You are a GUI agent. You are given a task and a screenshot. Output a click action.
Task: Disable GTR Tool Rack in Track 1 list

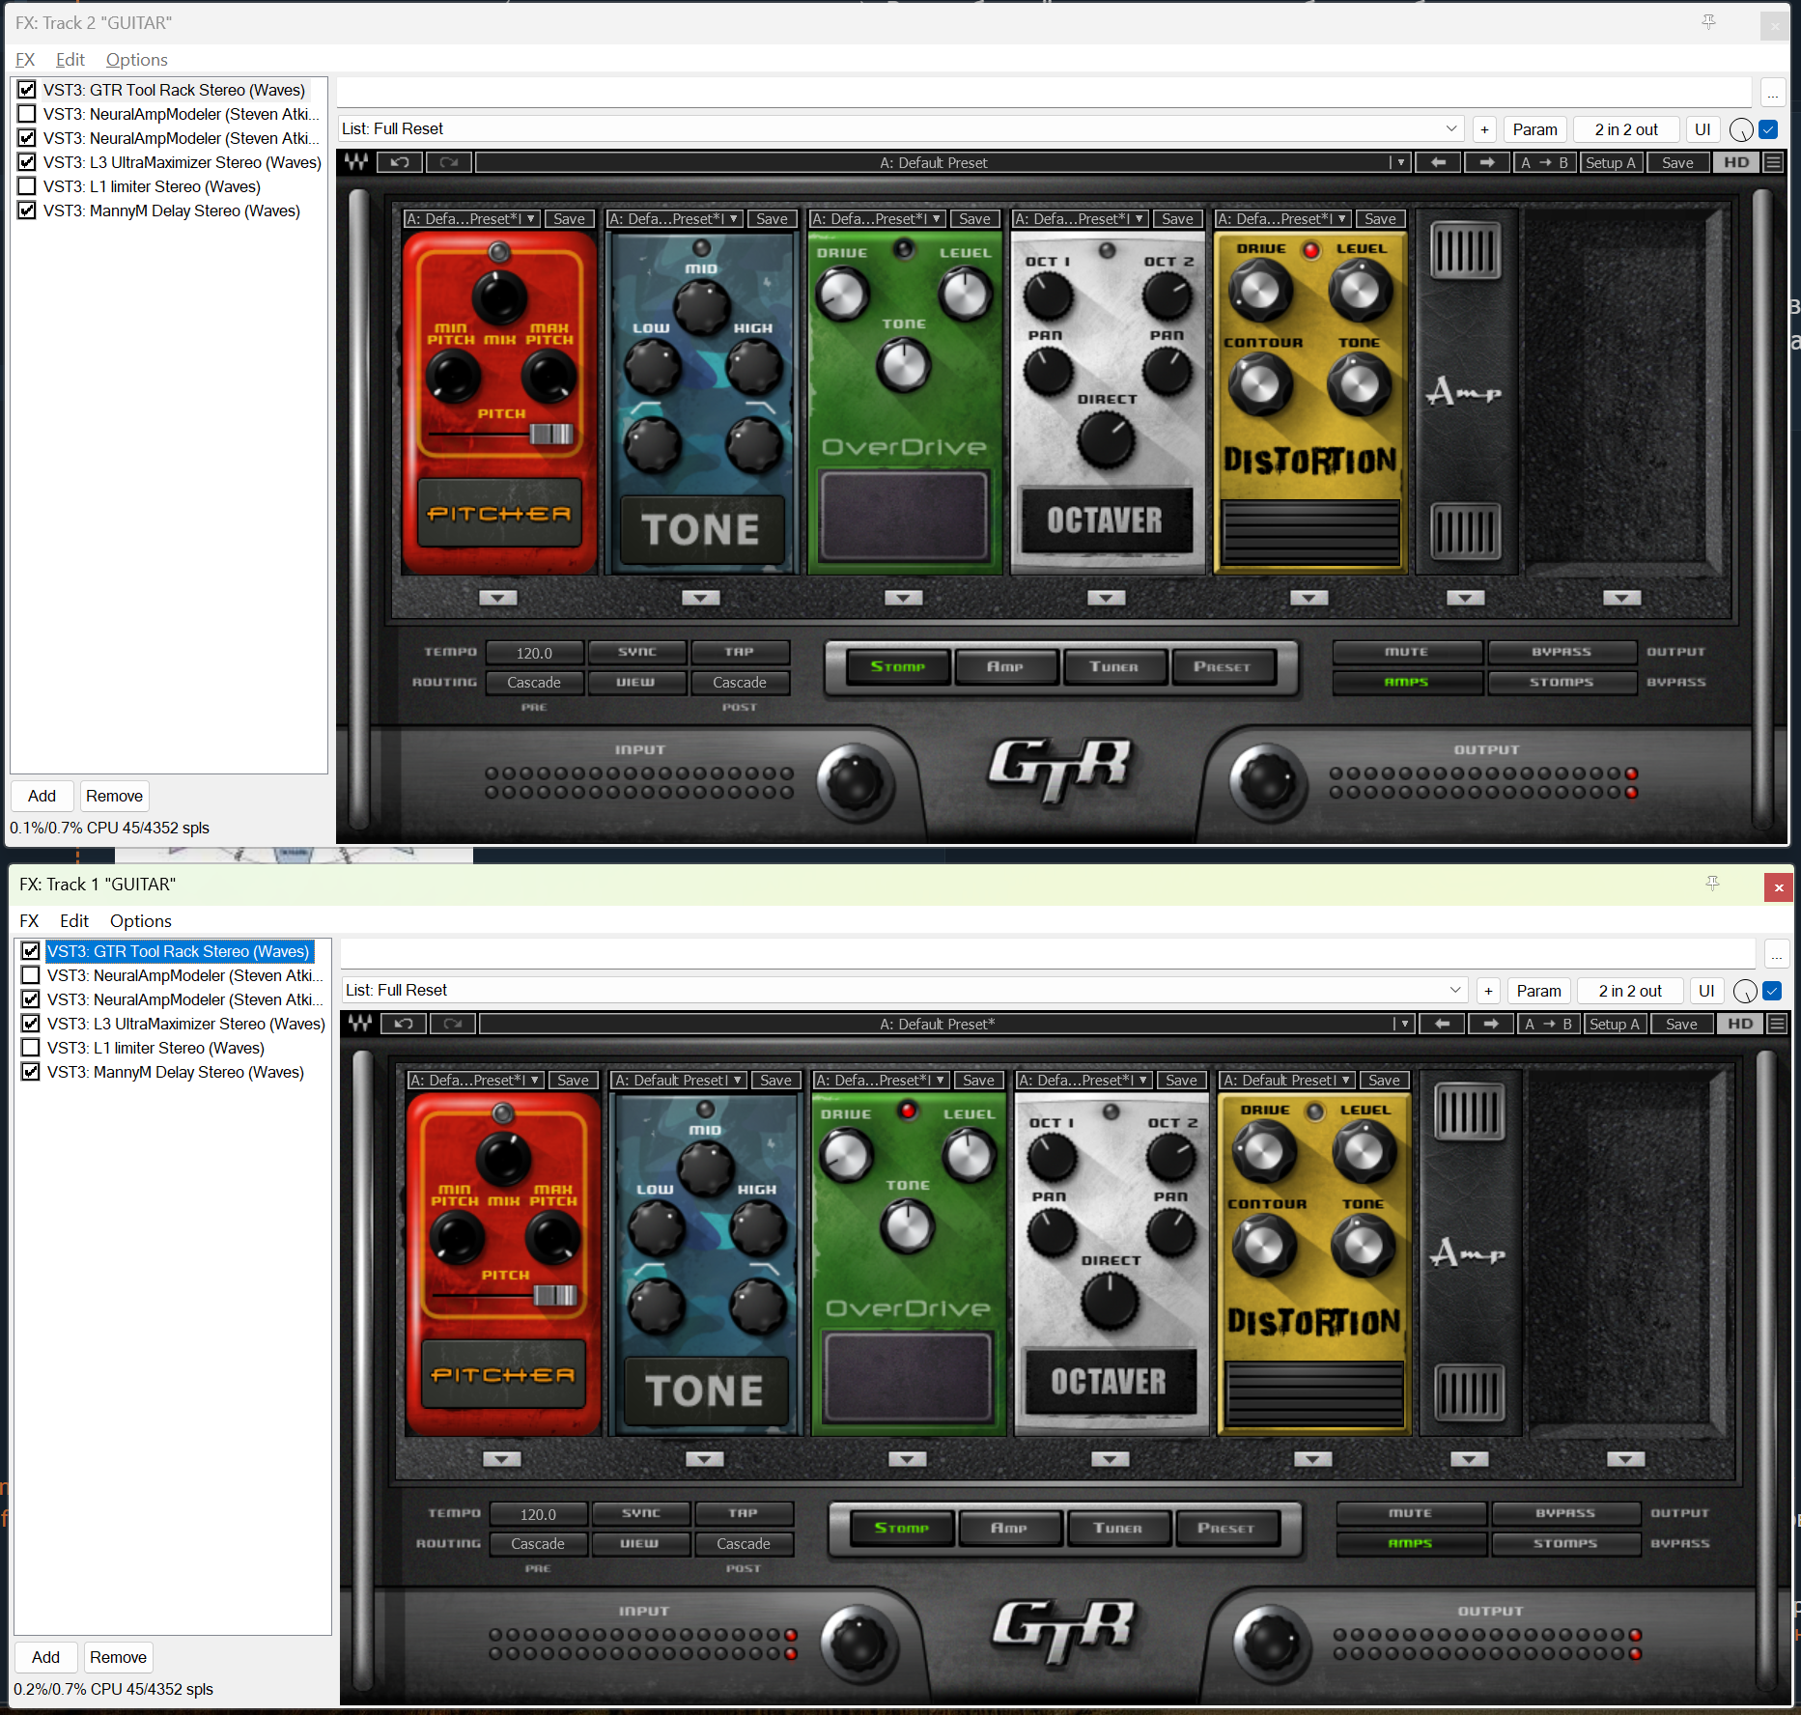(31, 951)
